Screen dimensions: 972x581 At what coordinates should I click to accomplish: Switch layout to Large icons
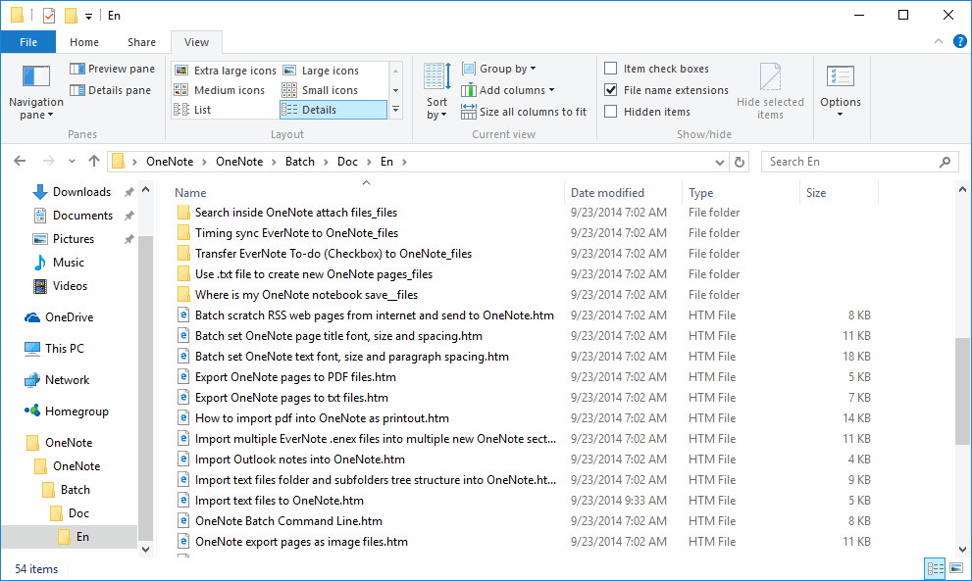tap(321, 71)
